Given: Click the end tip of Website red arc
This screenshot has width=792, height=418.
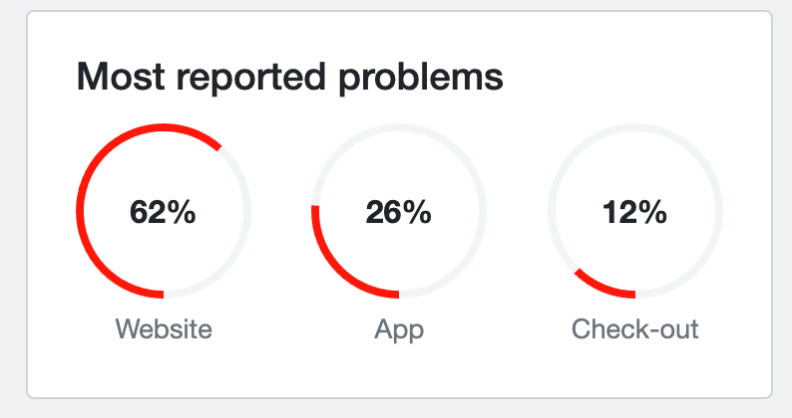Looking at the screenshot, I should (218, 147).
